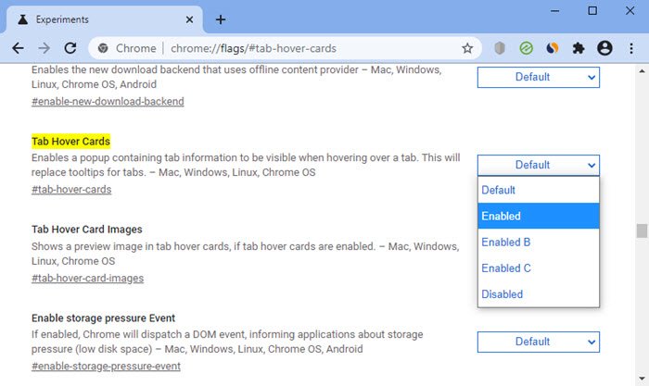Open a new tab with the plus button
The image size is (649, 386).
(221, 19)
